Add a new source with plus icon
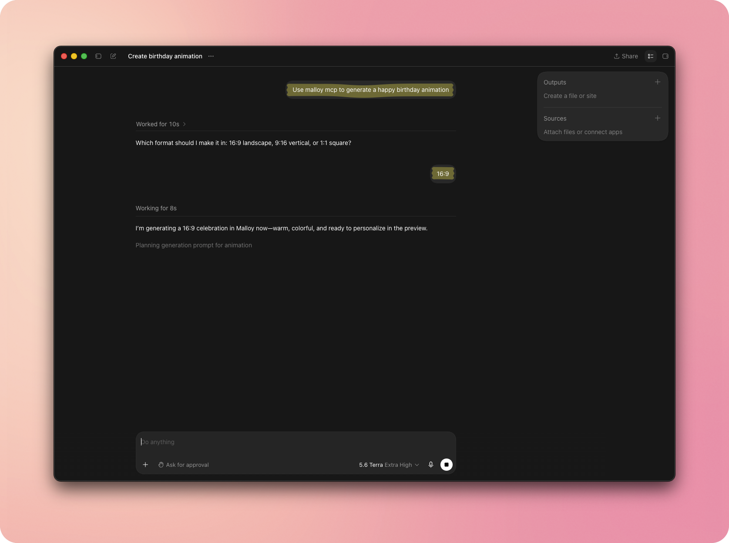The height and width of the screenshot is (543, 729). tap(658, 118)
